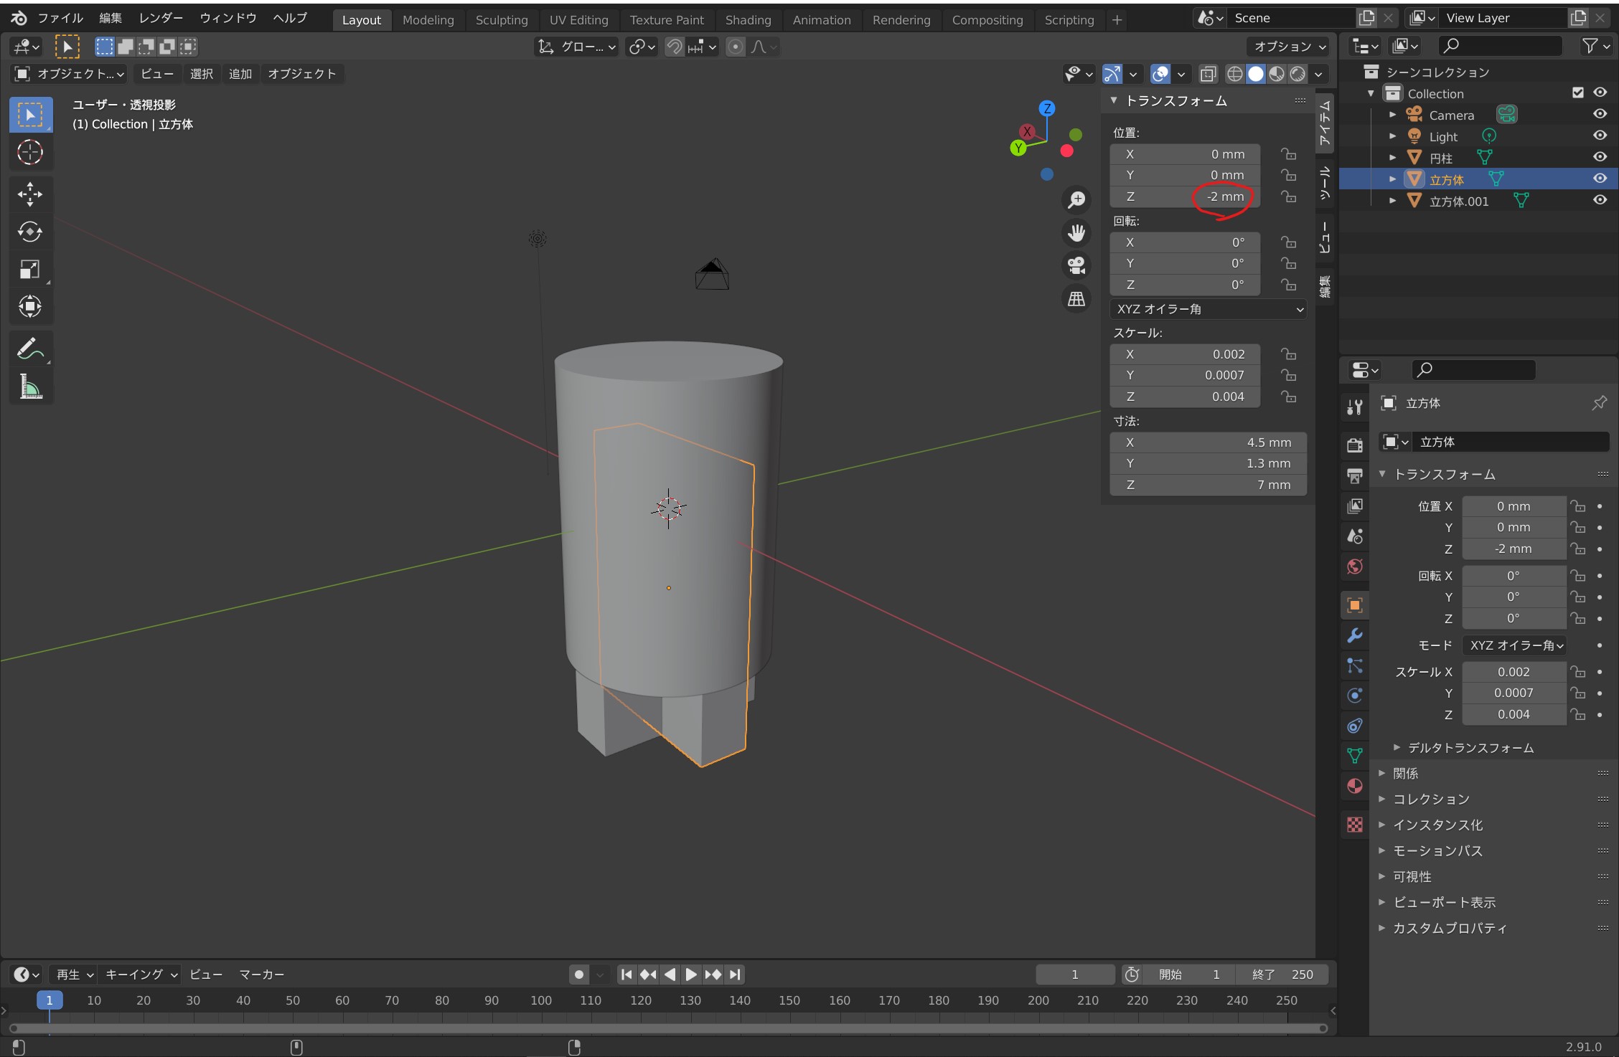
Task: Click the play animation button
Action: click(x=690, y=975)
